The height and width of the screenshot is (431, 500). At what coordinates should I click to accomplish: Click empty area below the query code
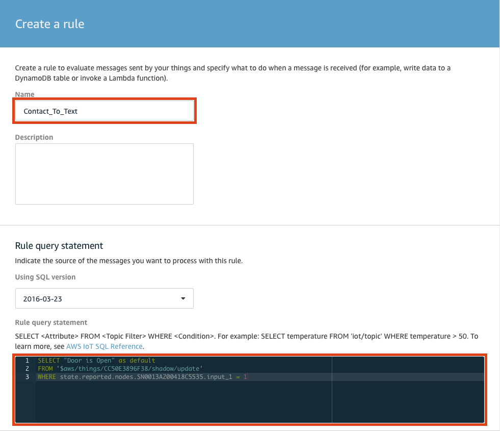click(183, 402)
